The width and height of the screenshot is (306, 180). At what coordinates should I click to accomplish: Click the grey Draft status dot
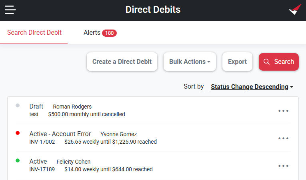[x=18, y=105]
